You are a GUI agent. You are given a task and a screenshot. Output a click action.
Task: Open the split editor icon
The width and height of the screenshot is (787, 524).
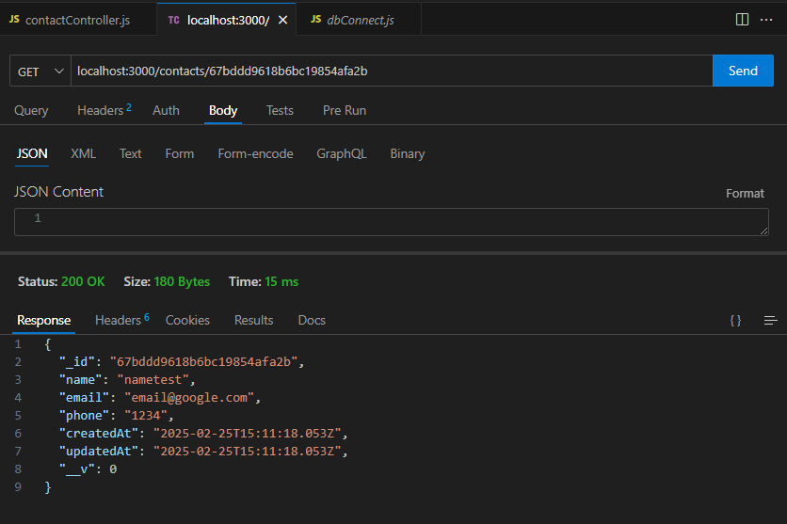742,20
